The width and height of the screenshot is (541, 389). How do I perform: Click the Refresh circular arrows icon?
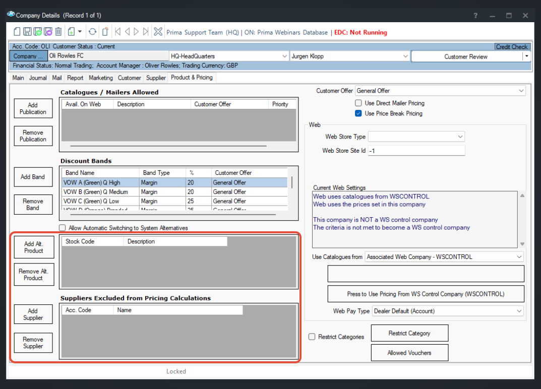92,32
